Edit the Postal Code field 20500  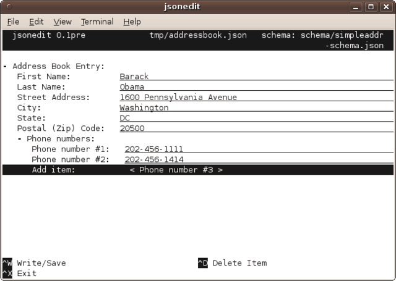[132, 128]
